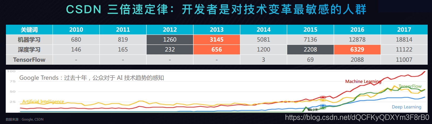The height and width of the screenshot is (124, 432).
Task: Click the 2013 column header
Action: [217, 30]
